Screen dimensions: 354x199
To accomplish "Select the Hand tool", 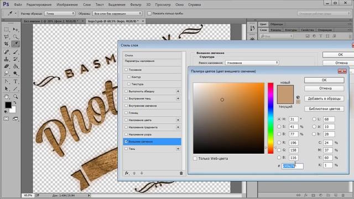I will point(6,97).
